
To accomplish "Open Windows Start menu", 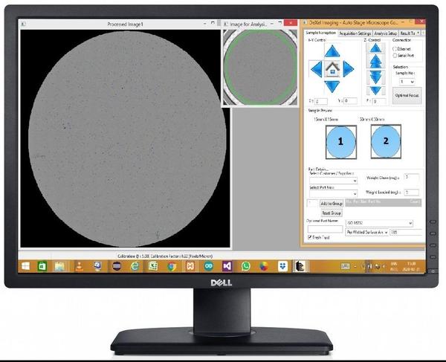I will (x=25, y=266).
